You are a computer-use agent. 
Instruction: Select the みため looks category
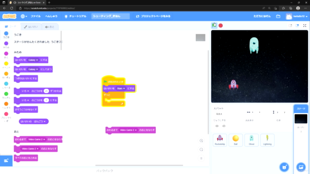click(x=6, y=45)
